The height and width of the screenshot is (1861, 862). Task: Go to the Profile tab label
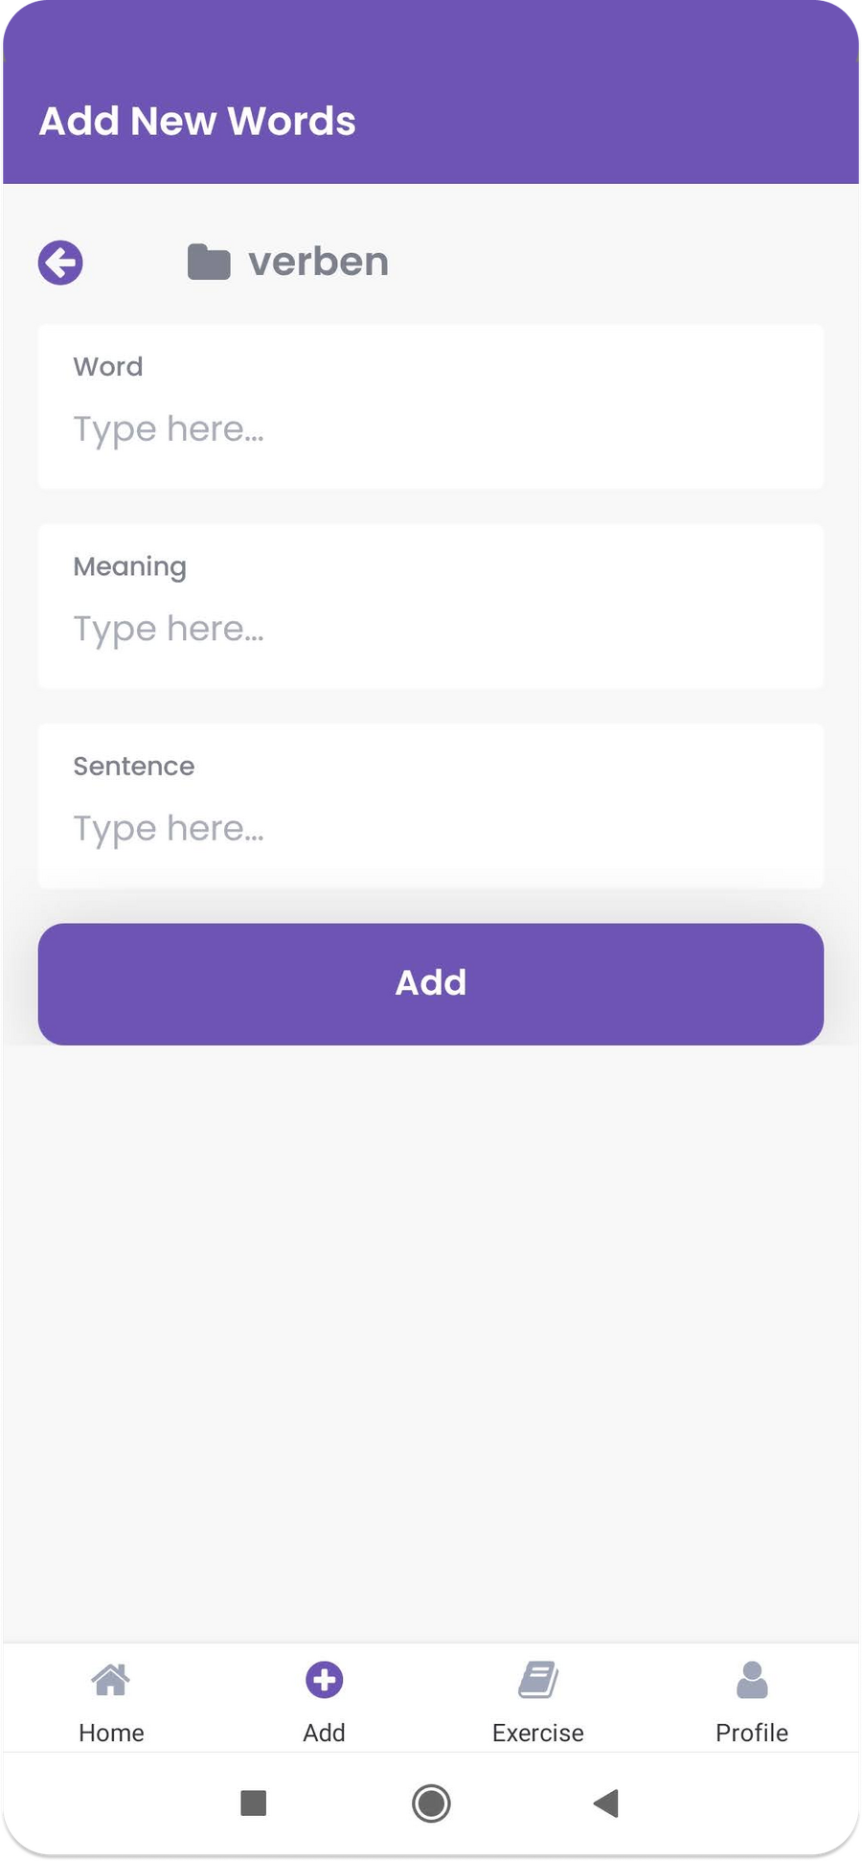click(x=752, y=1733)
